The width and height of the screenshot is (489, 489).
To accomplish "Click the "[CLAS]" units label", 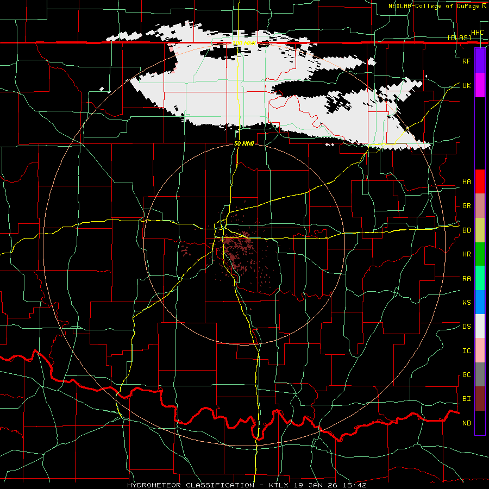I will (x=459, y=37).
